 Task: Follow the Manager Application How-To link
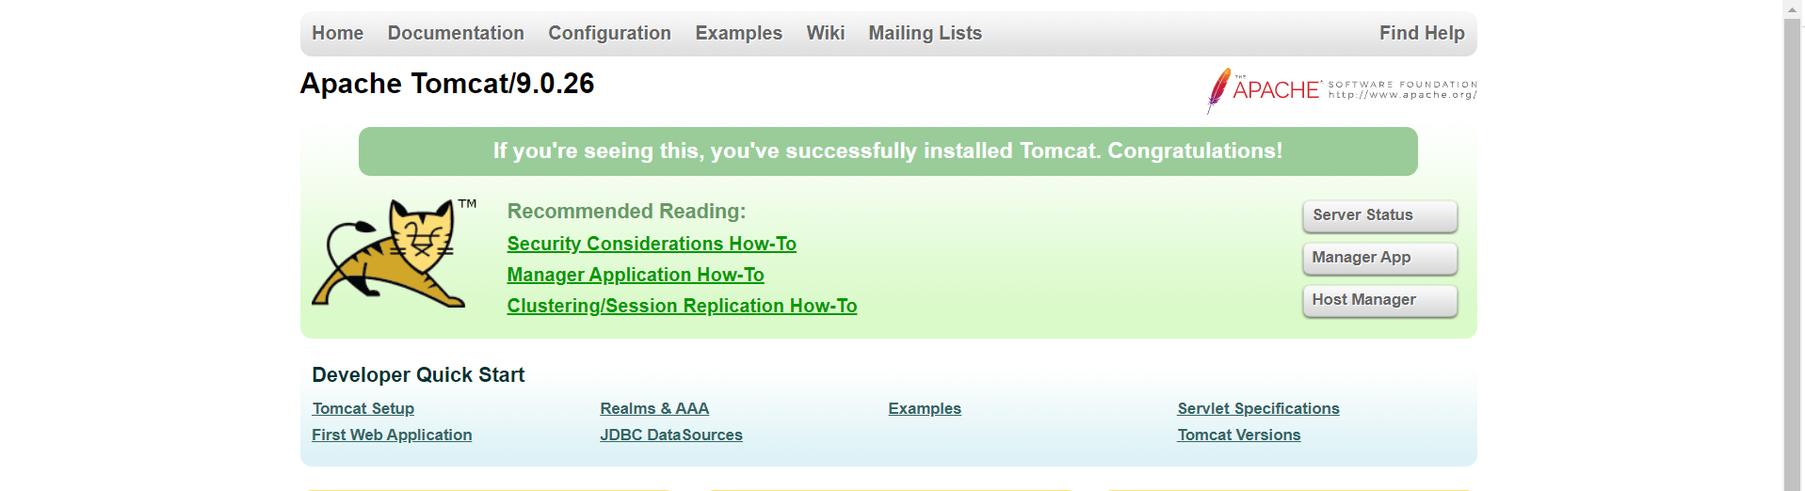coord(636,275)
